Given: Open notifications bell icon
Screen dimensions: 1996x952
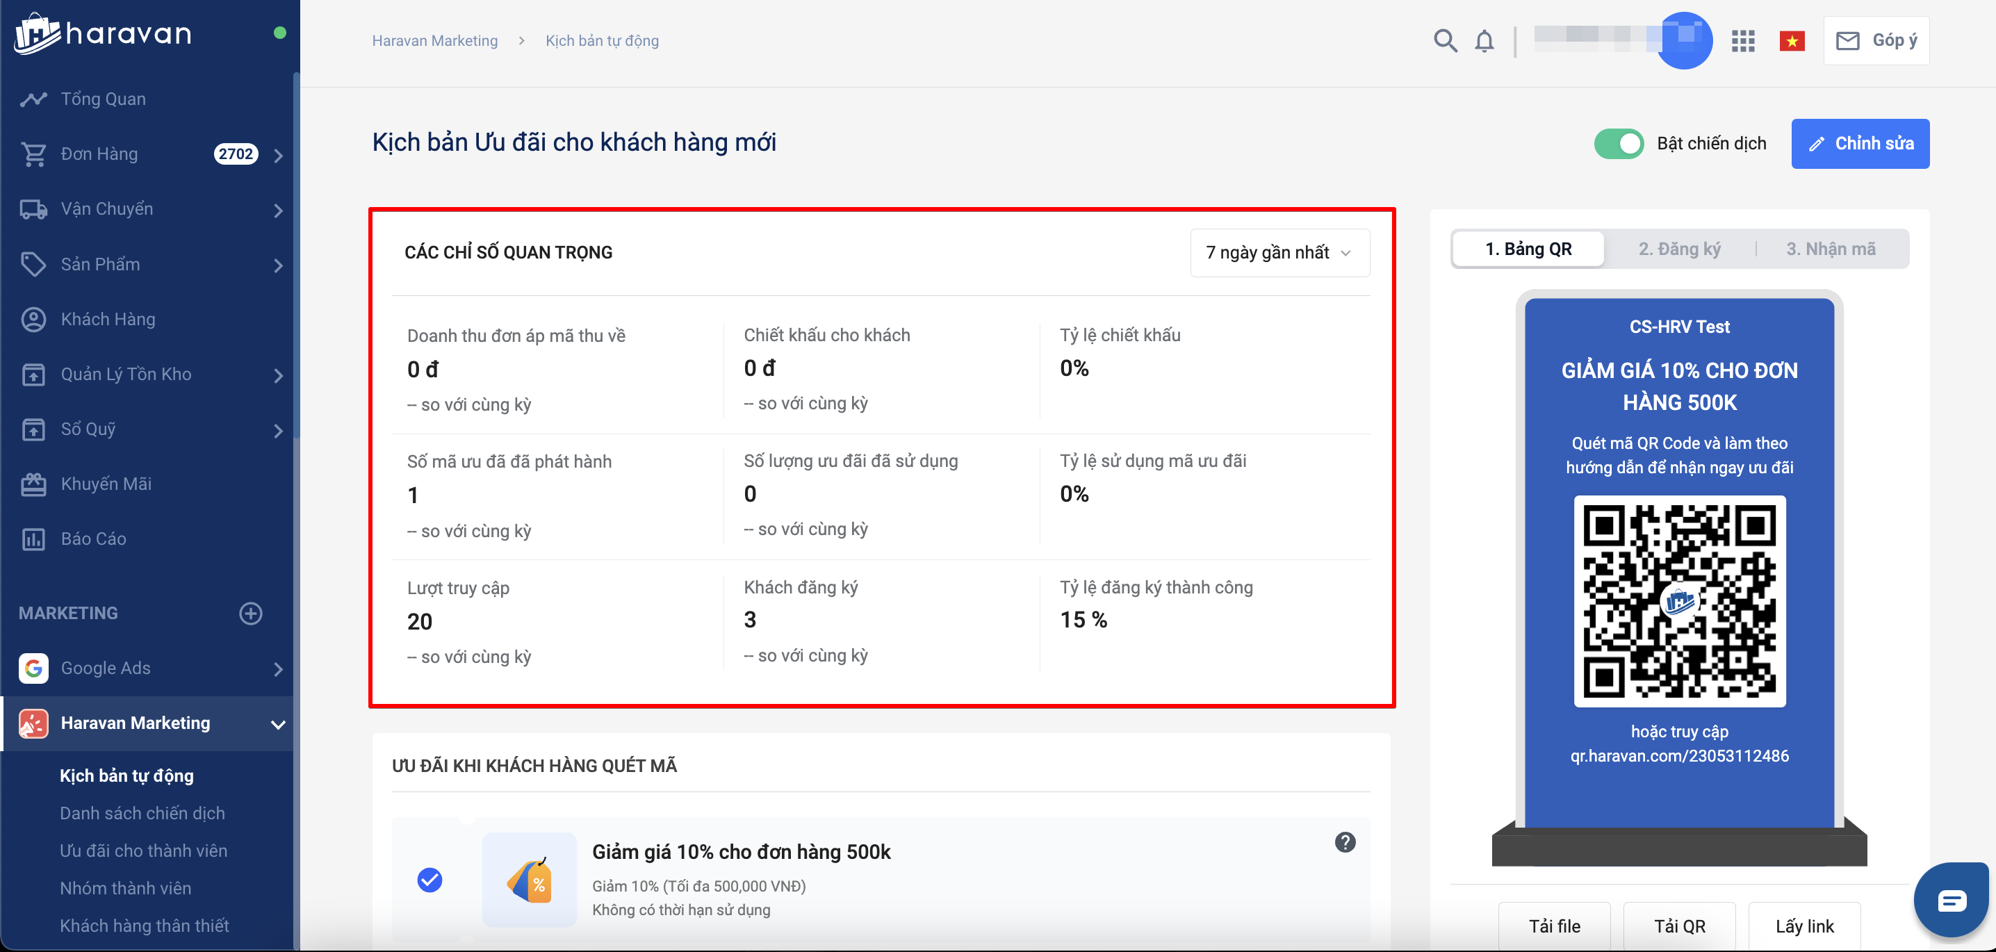Looking at the screenshot, I should coord(1484,40).
